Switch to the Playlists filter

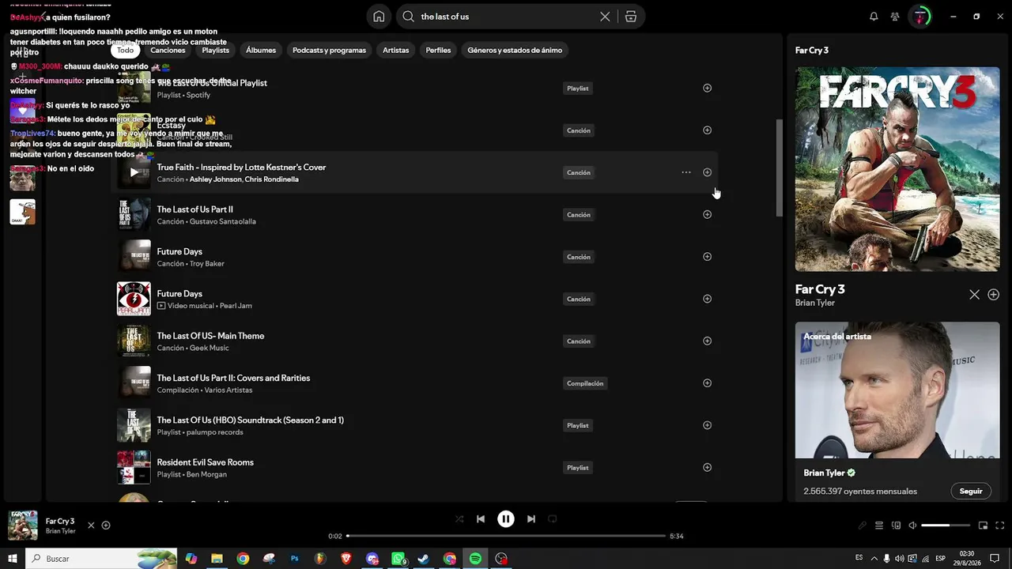pyautogui.click(x=216, y=50)
